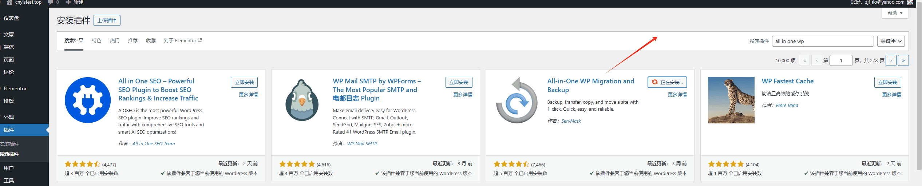Click the WP Fastest Cache cheetah thumbnail
Image resolution: width=922 pixels, height=186 pixels.
[x=731, y=100]
